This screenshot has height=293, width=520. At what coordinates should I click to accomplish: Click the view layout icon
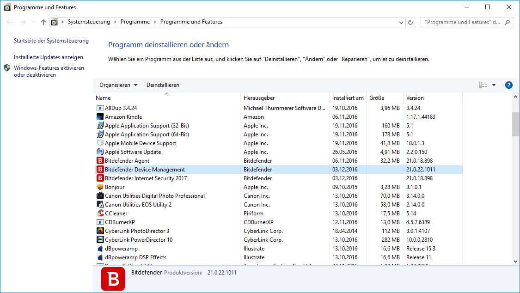tap(483, 85)
